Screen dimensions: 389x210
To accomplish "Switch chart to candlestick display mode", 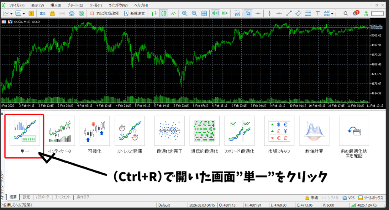I will point(164,13).
